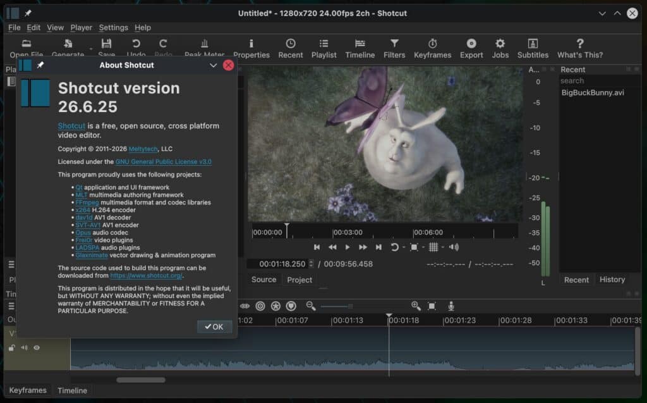Toggle timeline scrub-while-dragging target icon

pyautogui.click(x=260, y=306)
